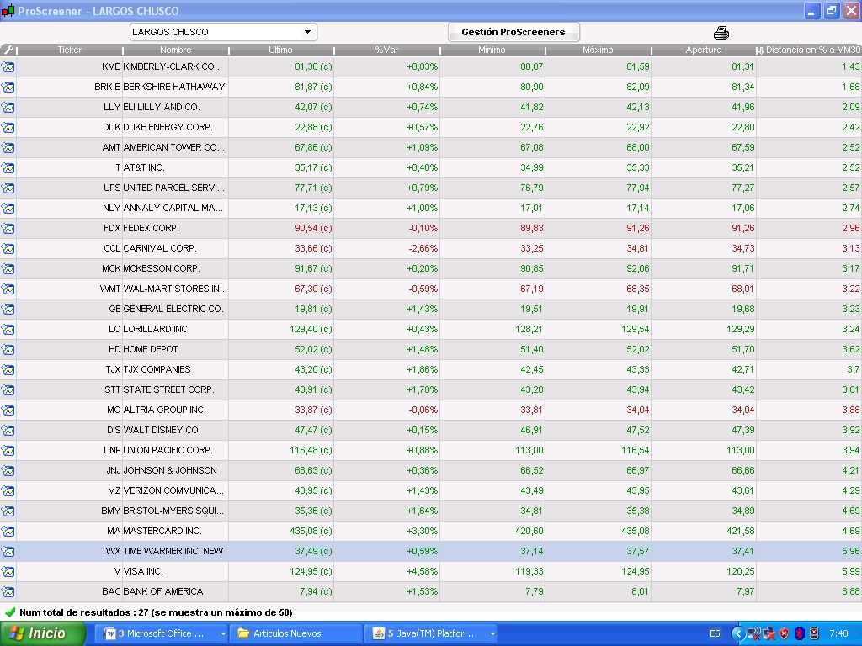Sort by %Var column header
Viewport: 862px width, 646px height.
pyautogui.click(x=386, y=50)
